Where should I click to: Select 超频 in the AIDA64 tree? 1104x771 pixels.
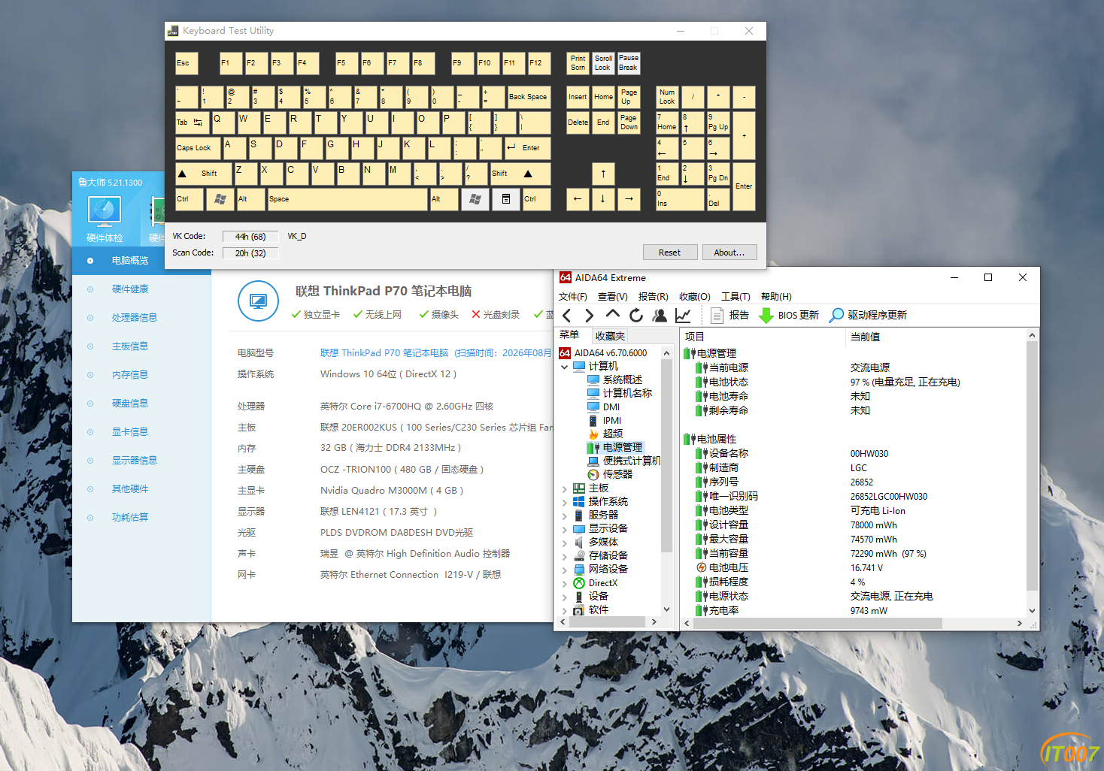613,434
